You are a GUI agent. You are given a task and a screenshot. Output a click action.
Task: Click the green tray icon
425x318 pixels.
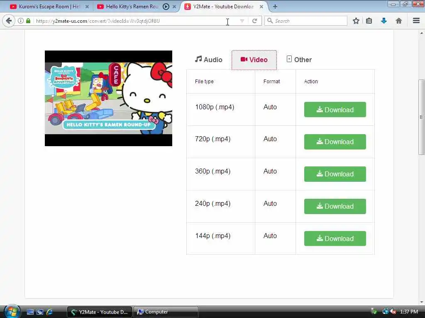click(374, 311)
